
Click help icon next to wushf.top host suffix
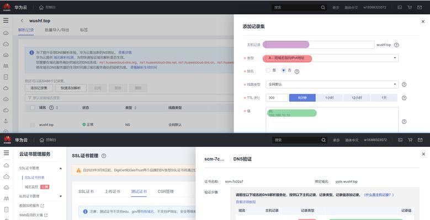click(396, 45)
